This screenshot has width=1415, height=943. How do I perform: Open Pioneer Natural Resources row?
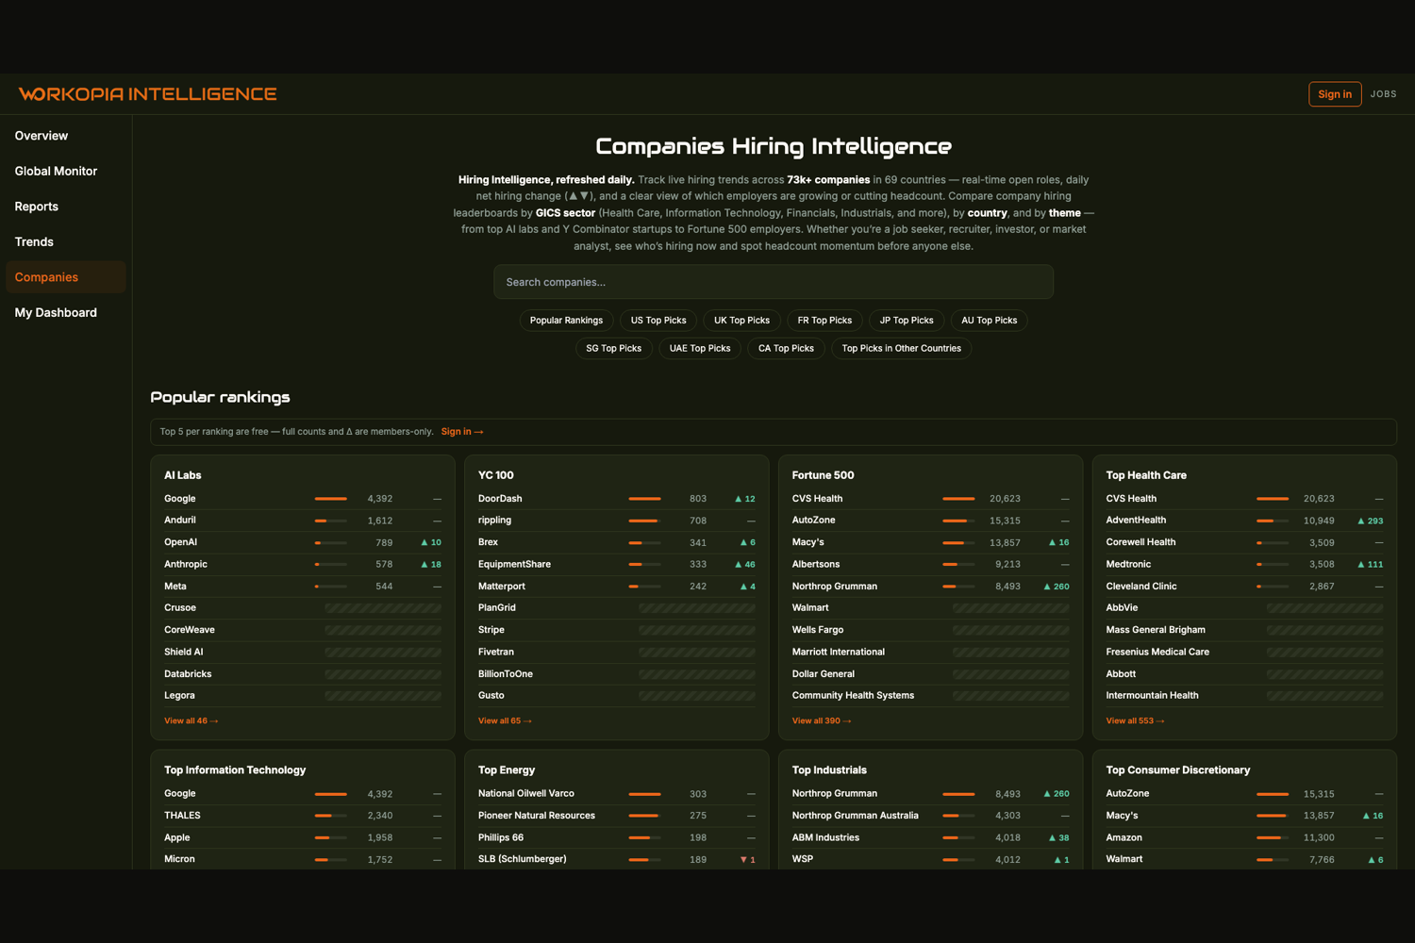click(x=617, y=816)
